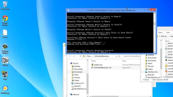Viewport: 173px width, 97px height.
Task: Open Videos in Baldur's Gate window navigation pane
Action: click(149, 69)
